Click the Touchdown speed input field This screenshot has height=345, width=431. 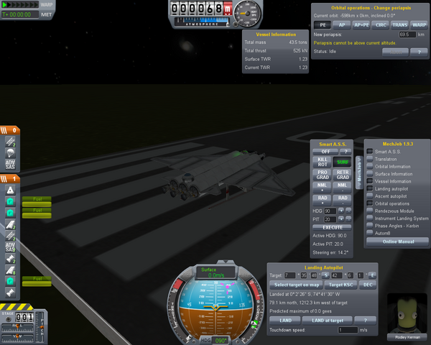tap(348, 330)
